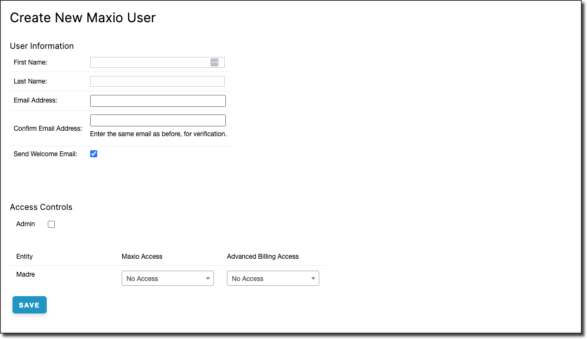Click the 'Confirm Email Address:' label

48,129
